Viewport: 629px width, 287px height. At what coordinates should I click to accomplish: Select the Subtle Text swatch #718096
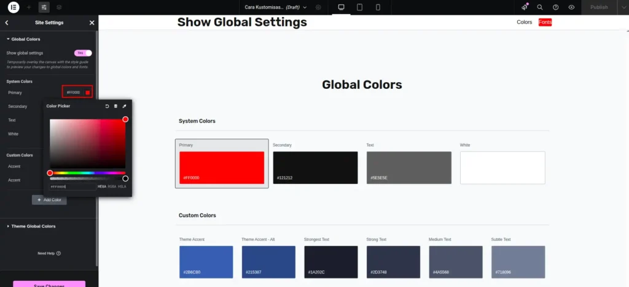[x=518, y=262]
